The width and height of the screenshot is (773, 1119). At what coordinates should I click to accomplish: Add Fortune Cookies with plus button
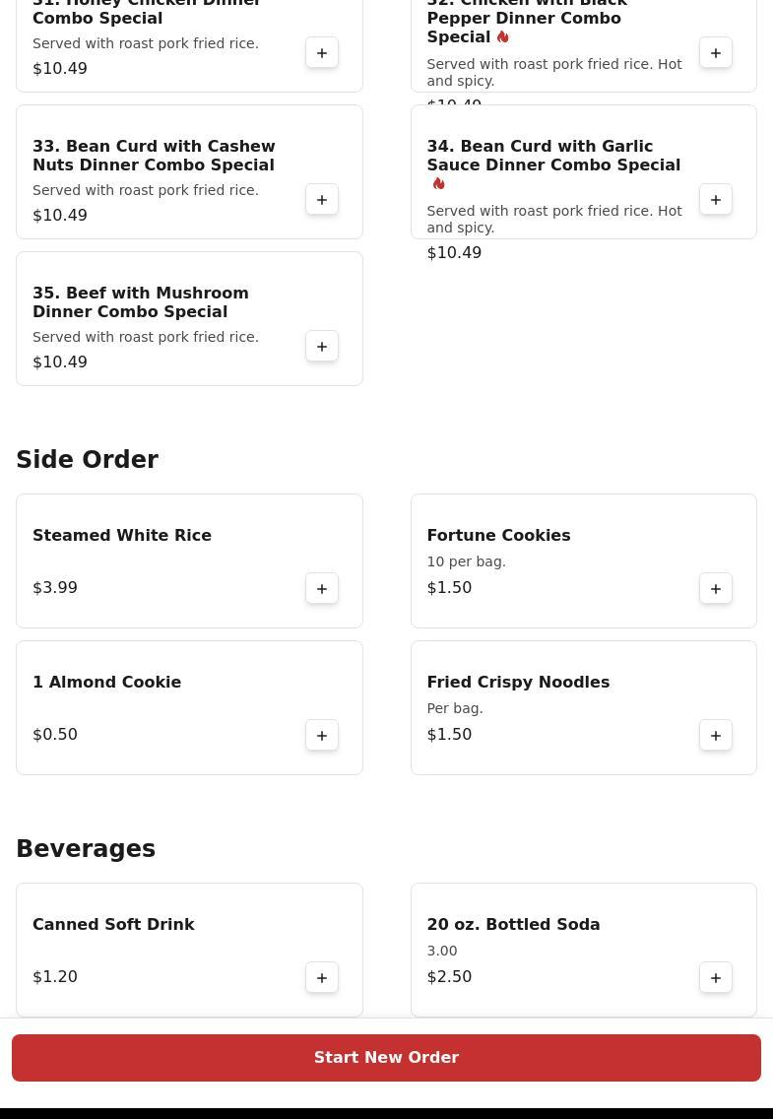[716, 589]
